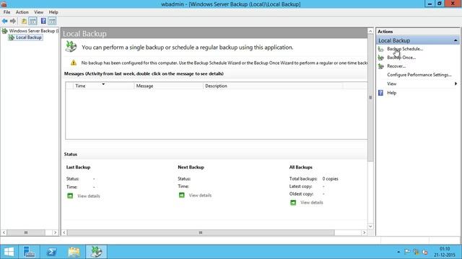Open the Help toolbar icon
Image resolution: width=462 pixels, height=259 pixels.
[x=43, y=21]
